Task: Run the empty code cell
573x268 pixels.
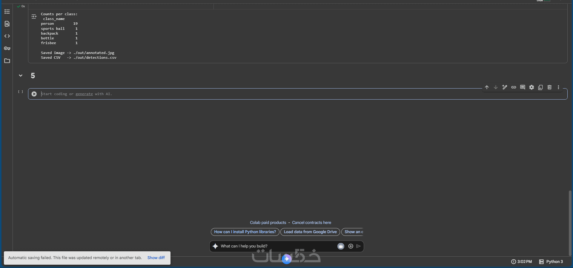Action: [34, 94]
